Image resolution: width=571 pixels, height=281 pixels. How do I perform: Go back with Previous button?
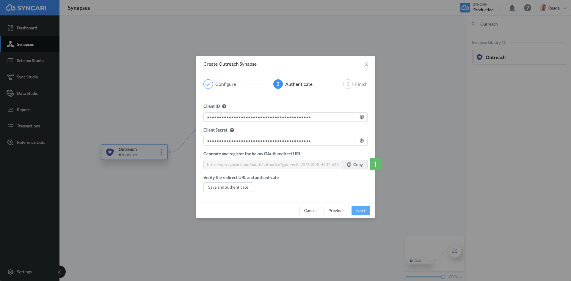(x=336, y=211)
